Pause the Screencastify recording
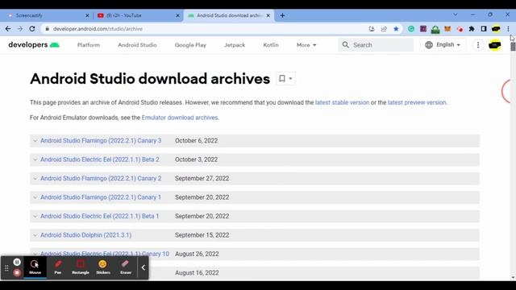Screen dimensions: 516x290 17,262
